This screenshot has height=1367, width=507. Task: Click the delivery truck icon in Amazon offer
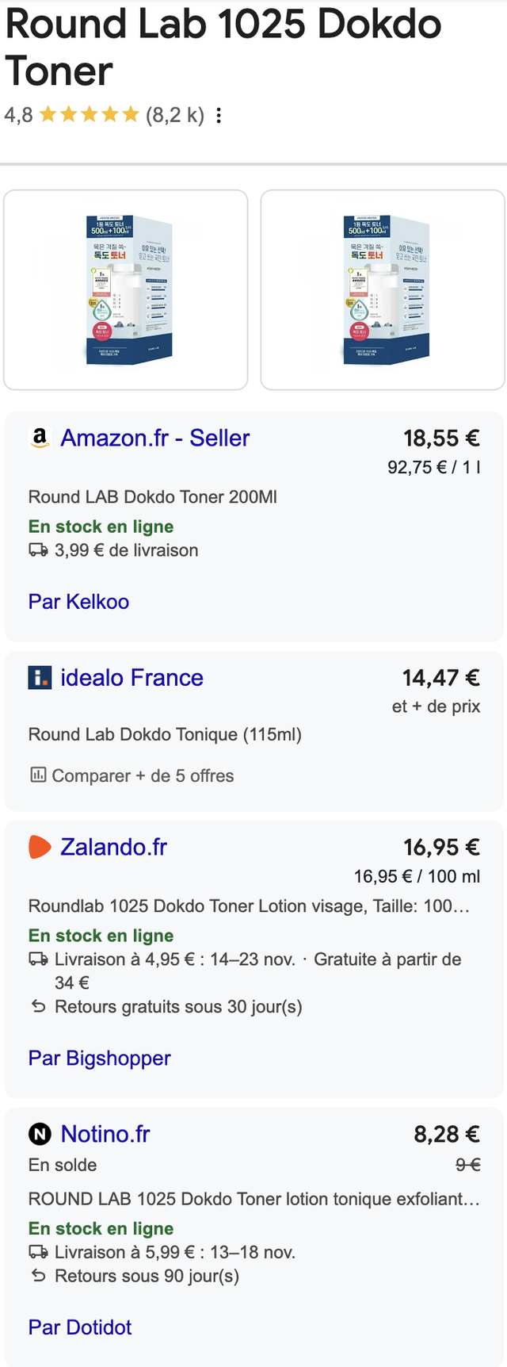[x=38, y=549]
